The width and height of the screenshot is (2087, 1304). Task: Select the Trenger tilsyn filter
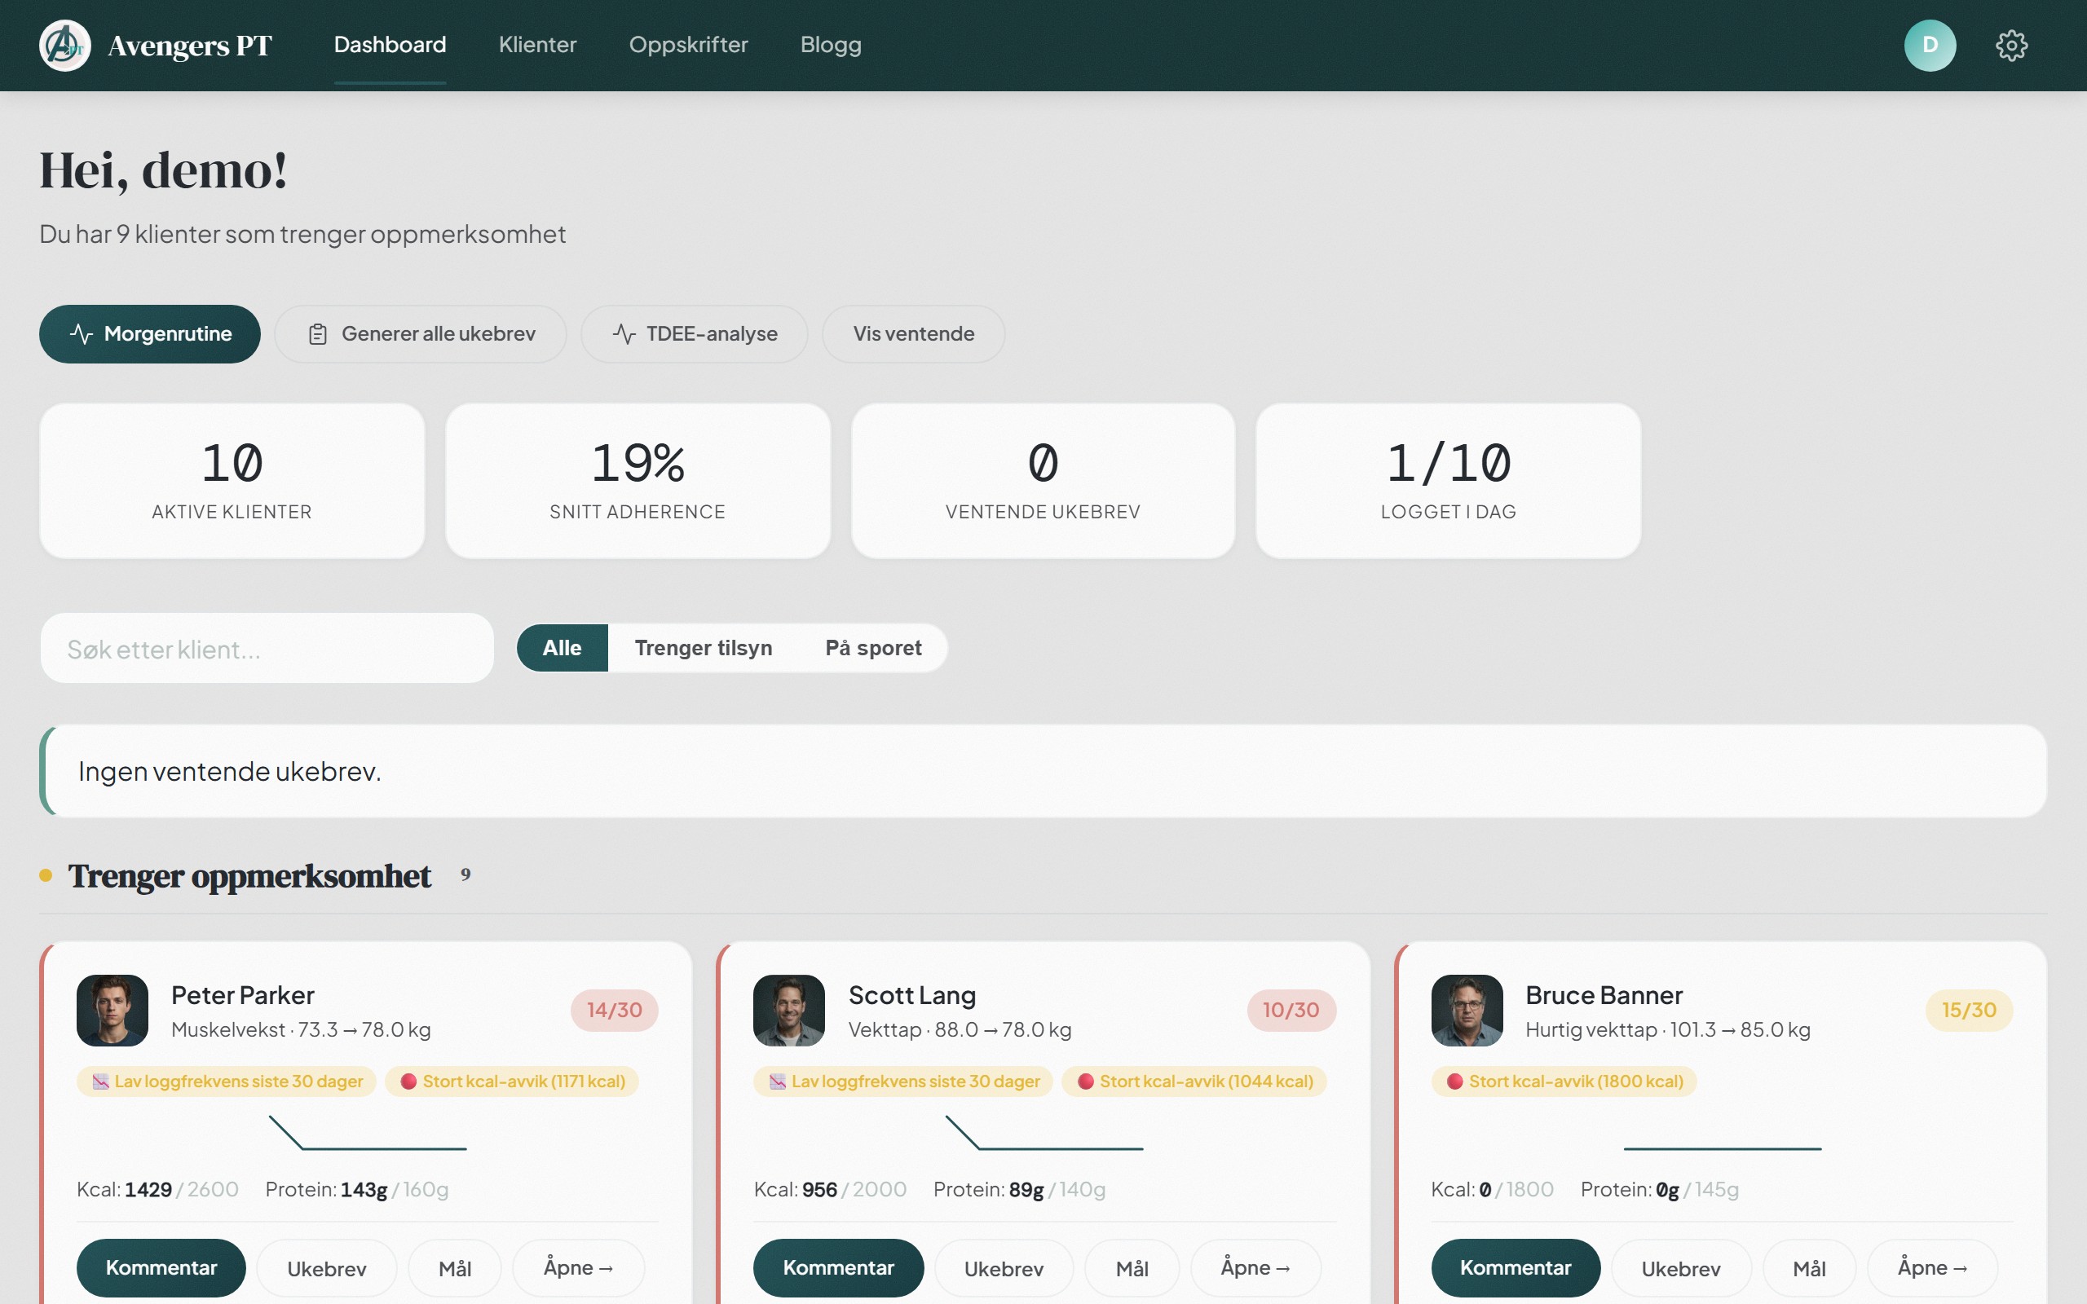point(704,648)
